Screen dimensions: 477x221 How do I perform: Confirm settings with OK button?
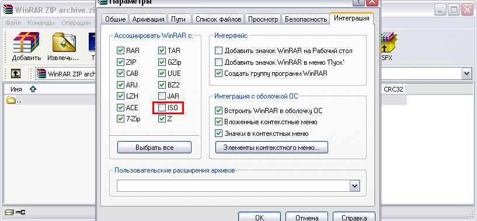point(259,218)
